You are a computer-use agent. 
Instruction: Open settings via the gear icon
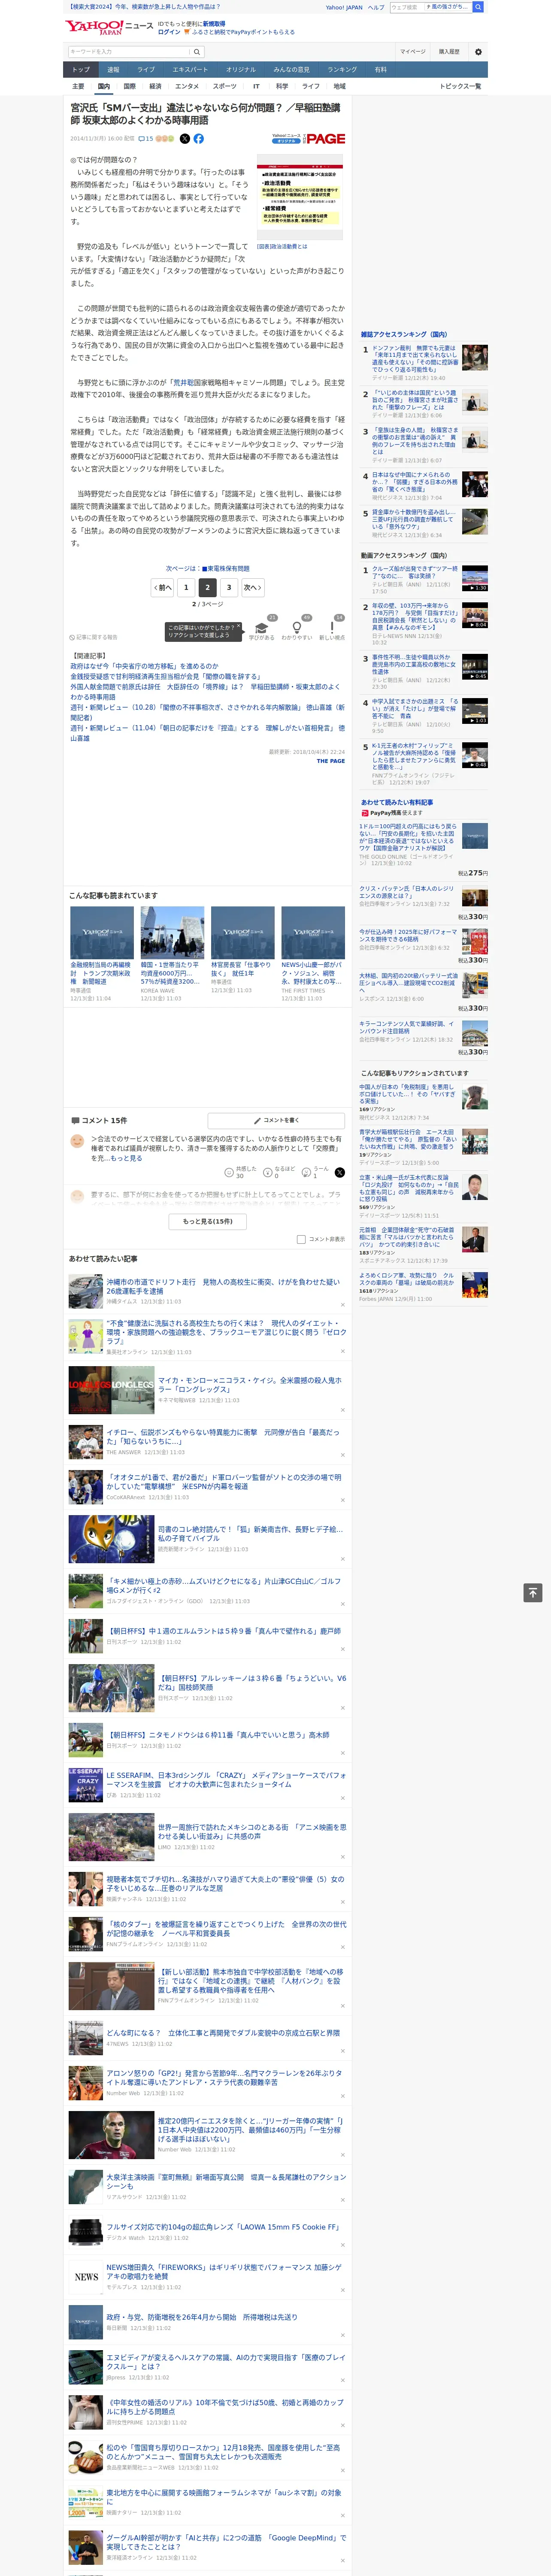[478, 52]
